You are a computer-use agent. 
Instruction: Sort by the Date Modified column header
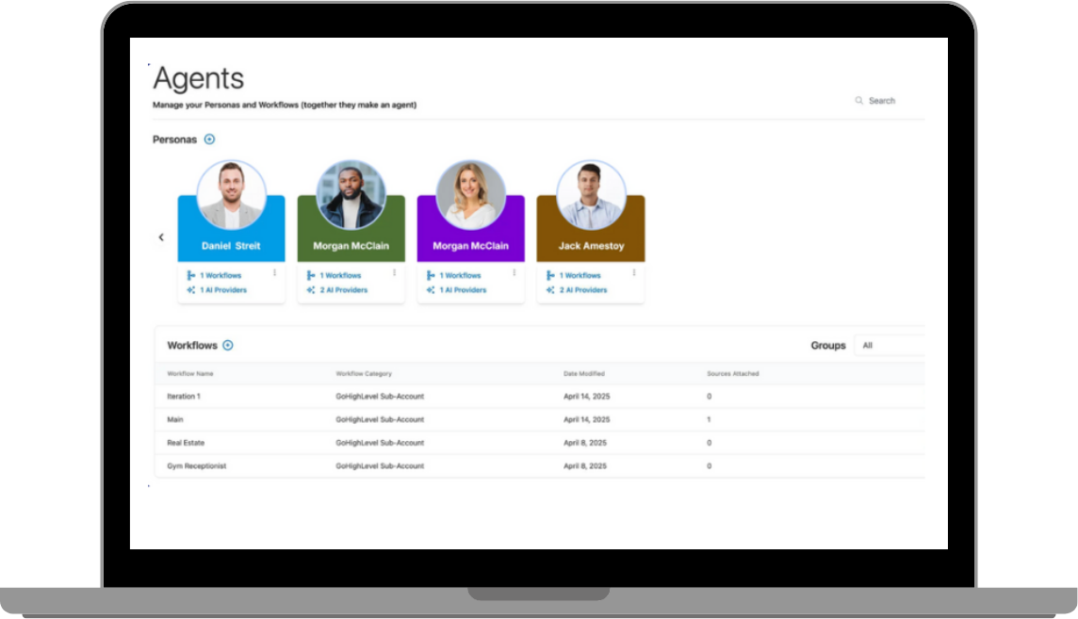click(584, 374)
